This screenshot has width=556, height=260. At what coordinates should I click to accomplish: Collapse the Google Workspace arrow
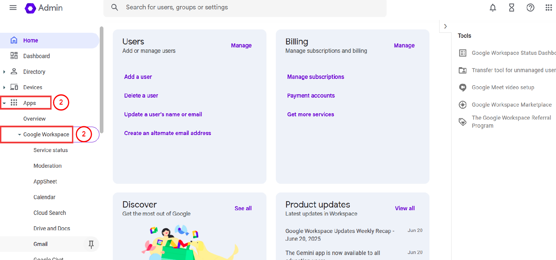(19, 135)
